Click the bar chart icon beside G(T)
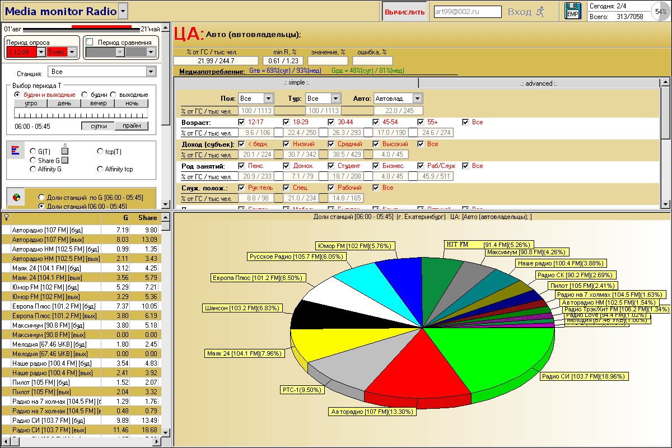Image resolution: width=672 pixels, height=448 pixels. [x=16, y=151]
